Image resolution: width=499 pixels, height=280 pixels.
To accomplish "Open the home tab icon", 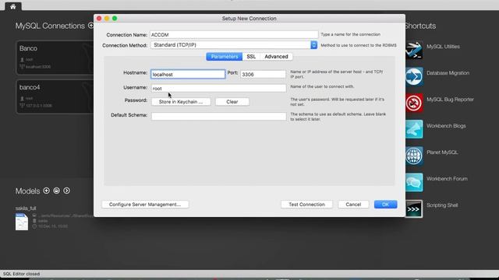I will (x=12, y=6).
